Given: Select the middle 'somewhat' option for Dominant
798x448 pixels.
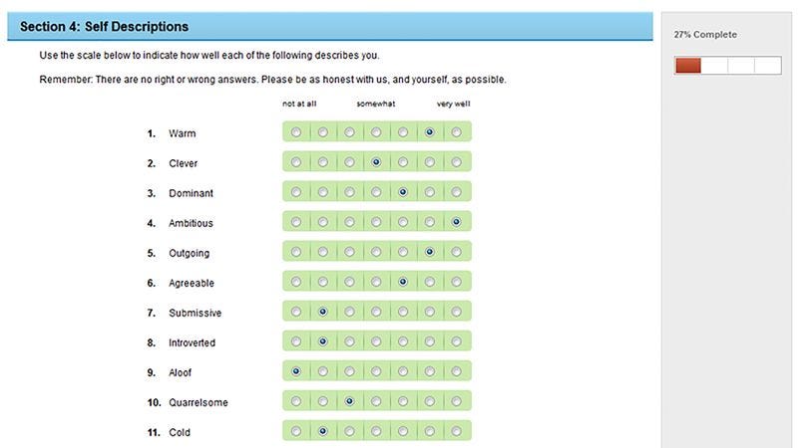Looking at the screenshot, I should click(376, 192).
